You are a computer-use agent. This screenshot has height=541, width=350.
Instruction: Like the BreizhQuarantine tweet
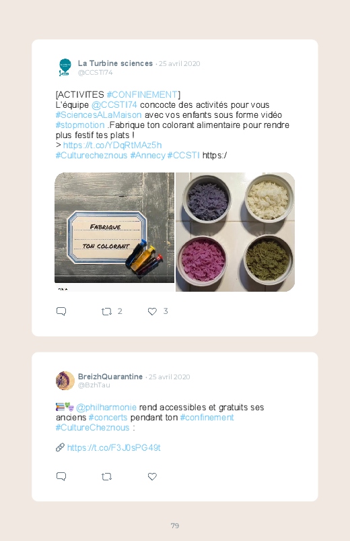tap(152, 476)
